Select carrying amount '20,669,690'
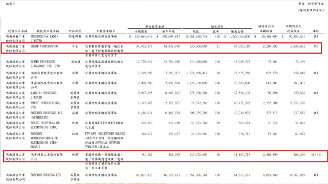This screenshot has height=184, width=328. (242, 83)
